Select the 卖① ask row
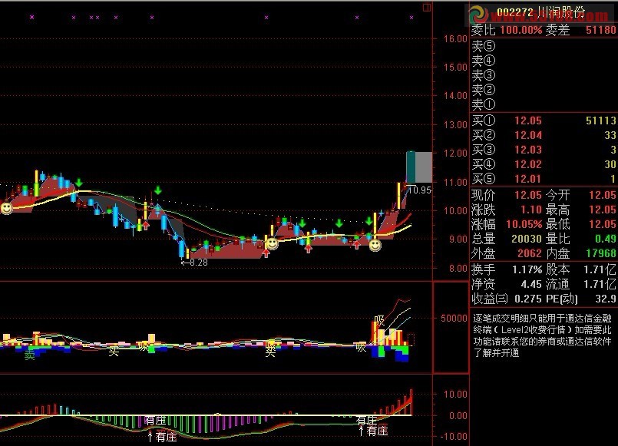This screenshot has height=446, width=618. [544, 104]
